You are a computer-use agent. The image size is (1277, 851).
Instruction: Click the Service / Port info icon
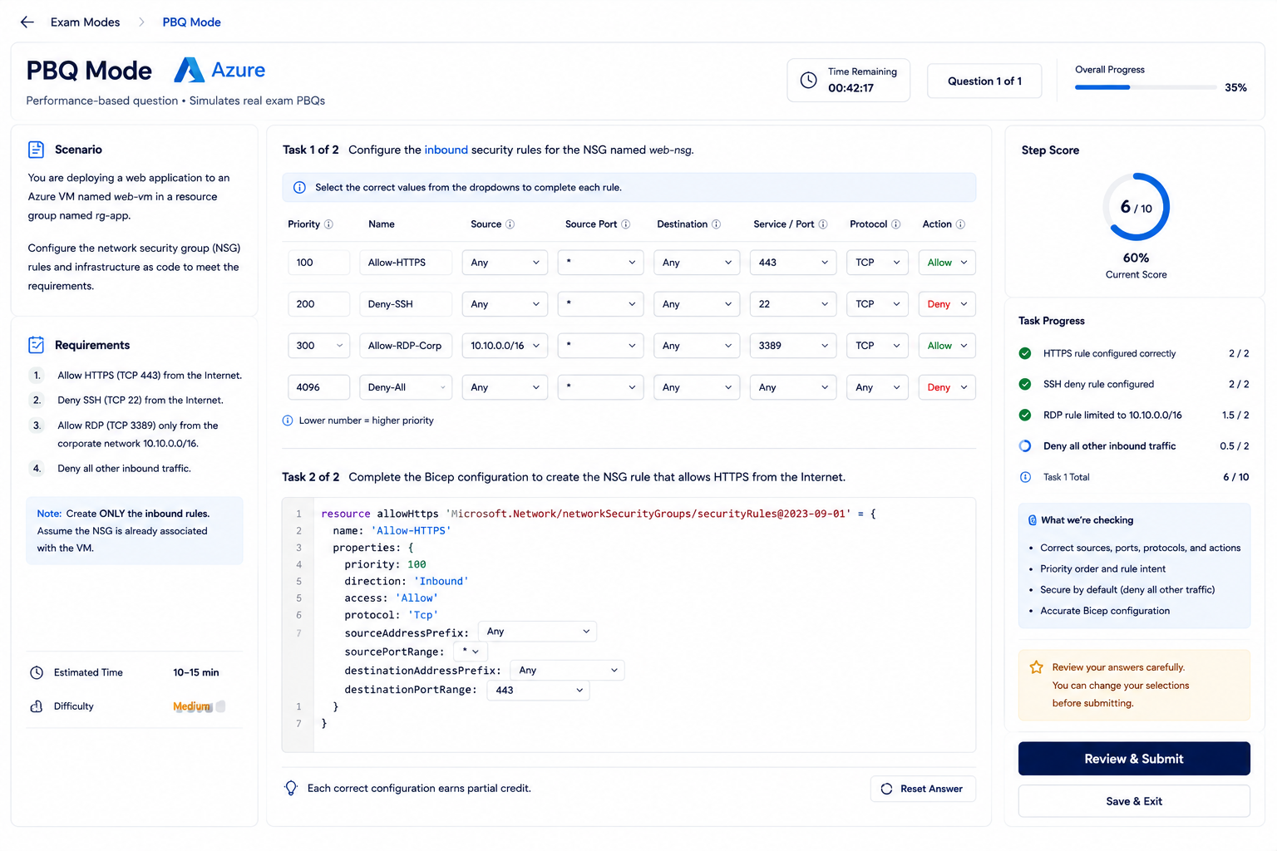click(x=823, y=224)
